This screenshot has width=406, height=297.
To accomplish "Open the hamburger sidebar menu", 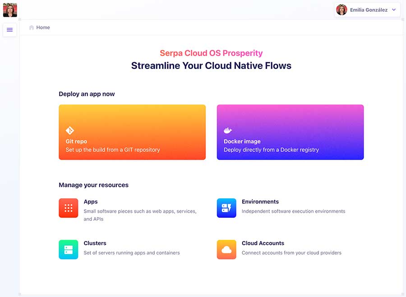I will 10,30.
